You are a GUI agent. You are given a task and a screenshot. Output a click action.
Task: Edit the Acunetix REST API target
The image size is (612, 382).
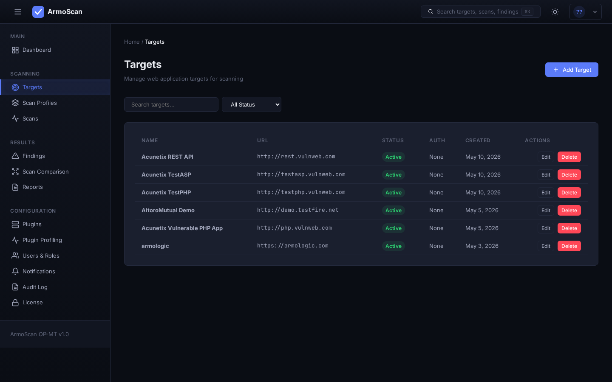[x=546, y=157]
